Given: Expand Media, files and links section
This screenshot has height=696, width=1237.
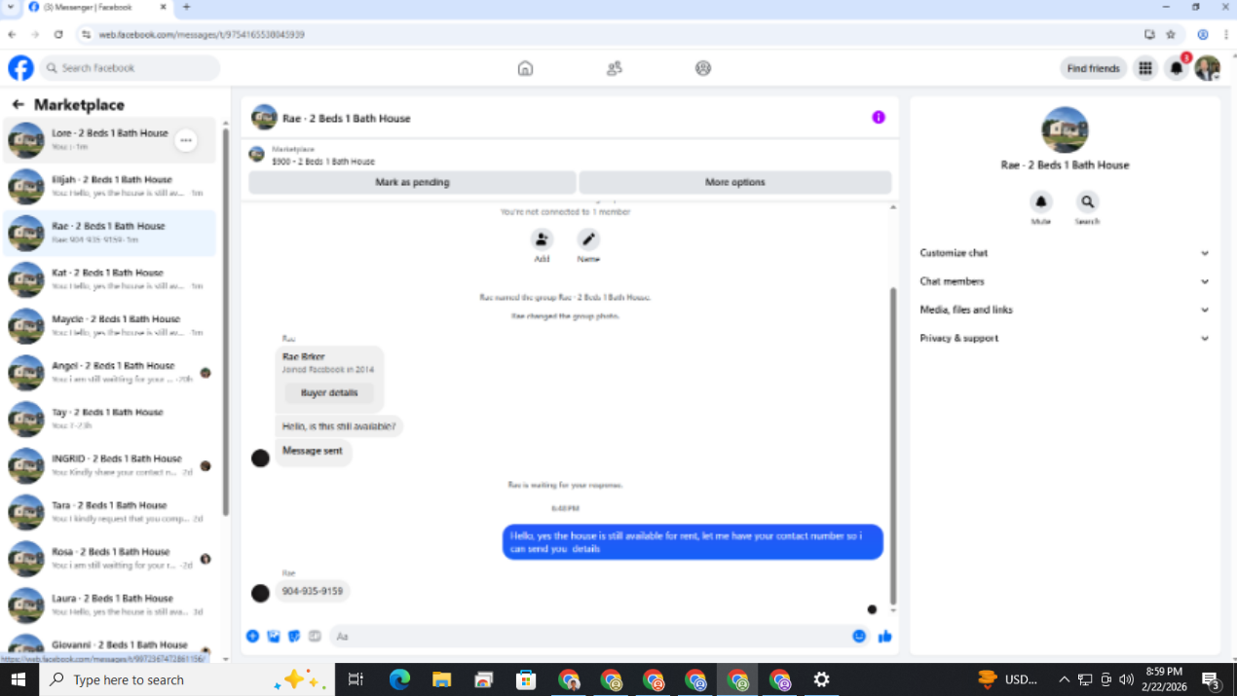Looking at the screenshot, I should pos(1065,310).
